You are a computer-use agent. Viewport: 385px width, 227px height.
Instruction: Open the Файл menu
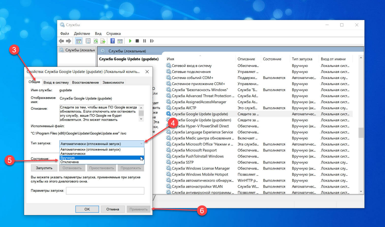(65, 34)
